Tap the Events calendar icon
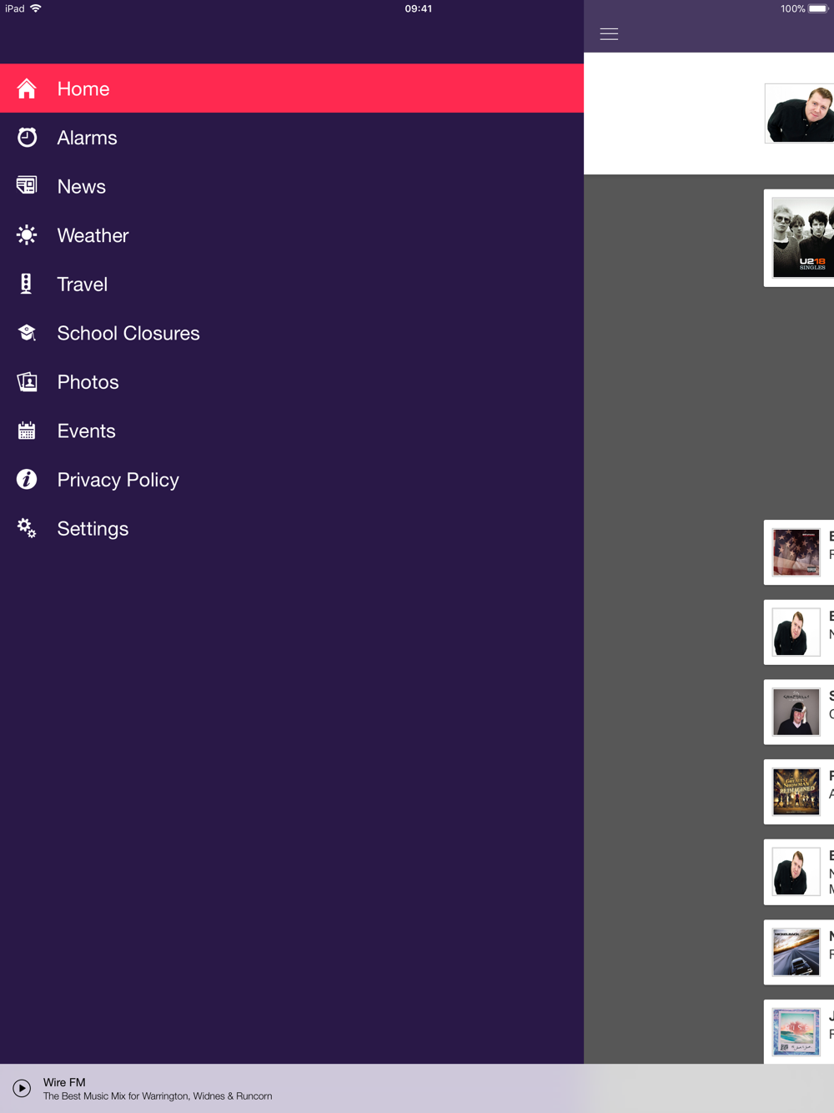This screenshot has width=834, height=1113. 27,431
